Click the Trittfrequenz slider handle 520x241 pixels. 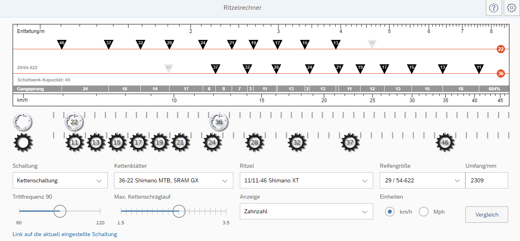pyautogui.click(x=60, y=211)
